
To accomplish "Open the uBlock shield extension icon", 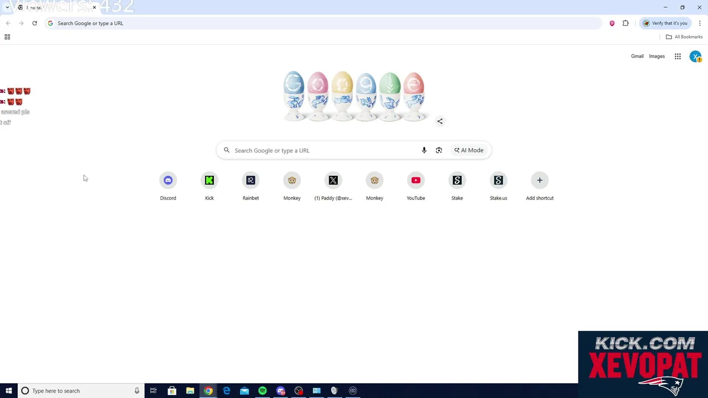I will [612, 23].
